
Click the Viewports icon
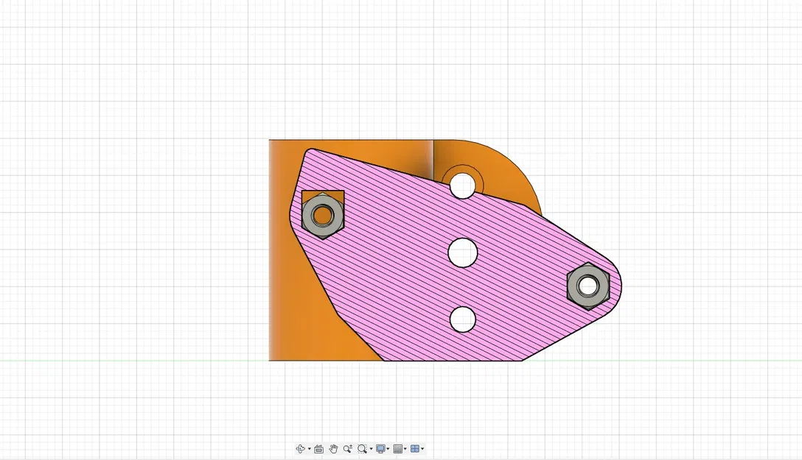415,448
